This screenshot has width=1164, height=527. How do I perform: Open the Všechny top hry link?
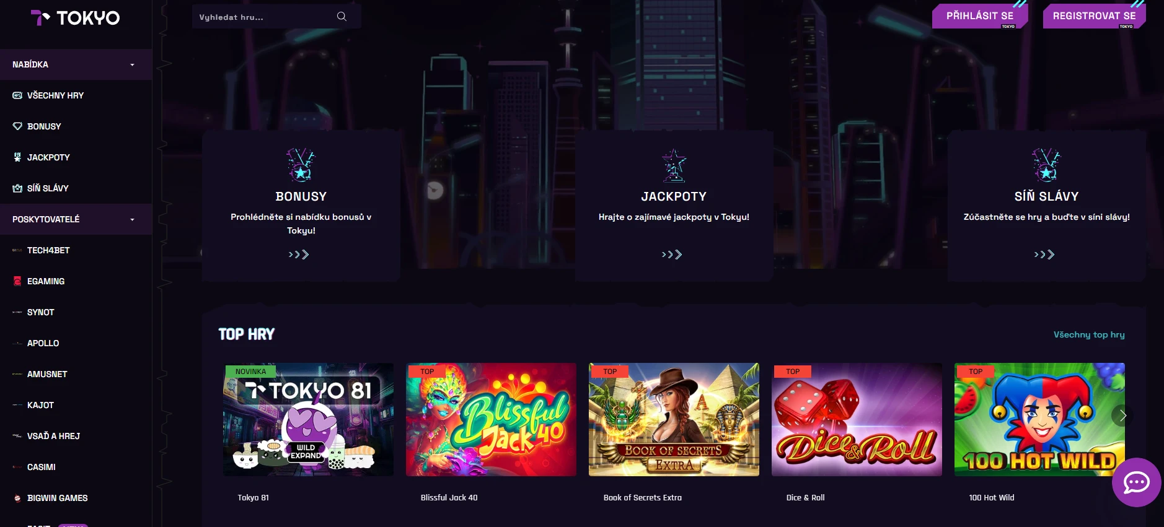click(x=1089, y=334)
